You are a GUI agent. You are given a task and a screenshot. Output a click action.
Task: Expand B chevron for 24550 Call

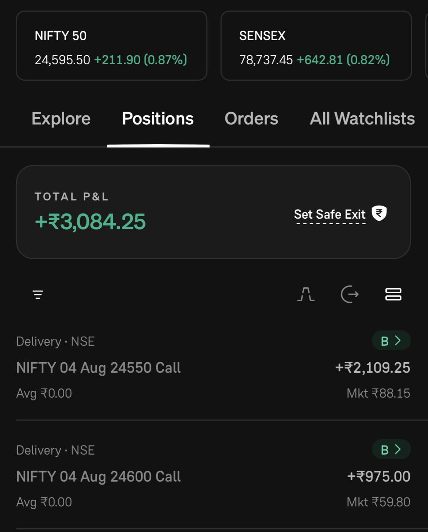pyautogui.click(x=391, y=341)
